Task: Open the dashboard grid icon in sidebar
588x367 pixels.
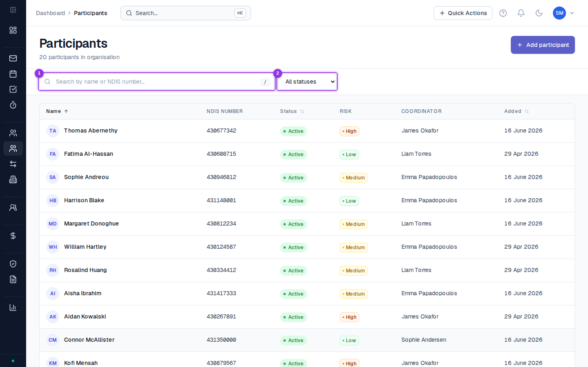Action: point(13,30)
